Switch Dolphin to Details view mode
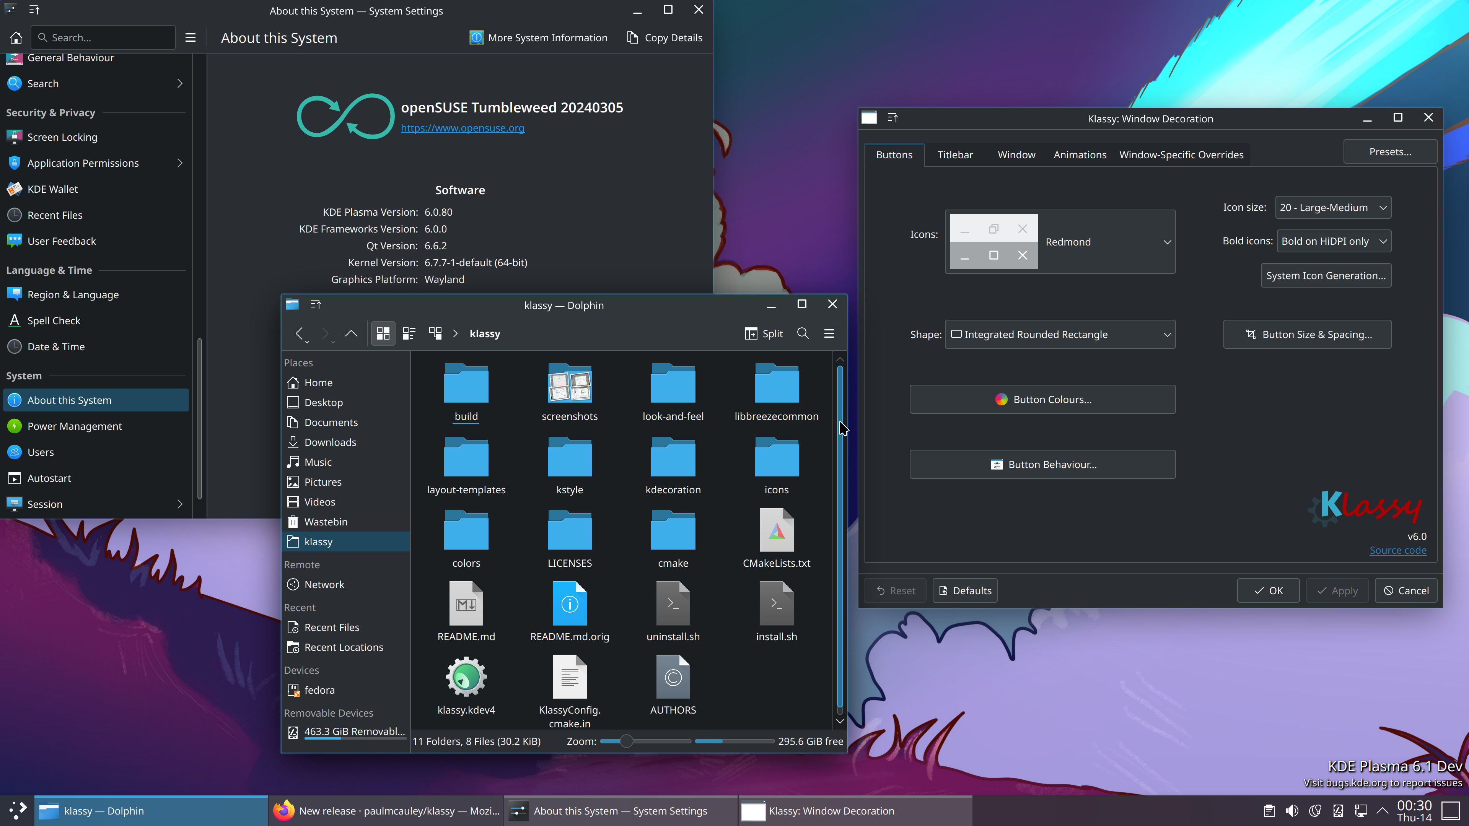The height and width of the screenshot is (826, 1469). tap(435, 334)
